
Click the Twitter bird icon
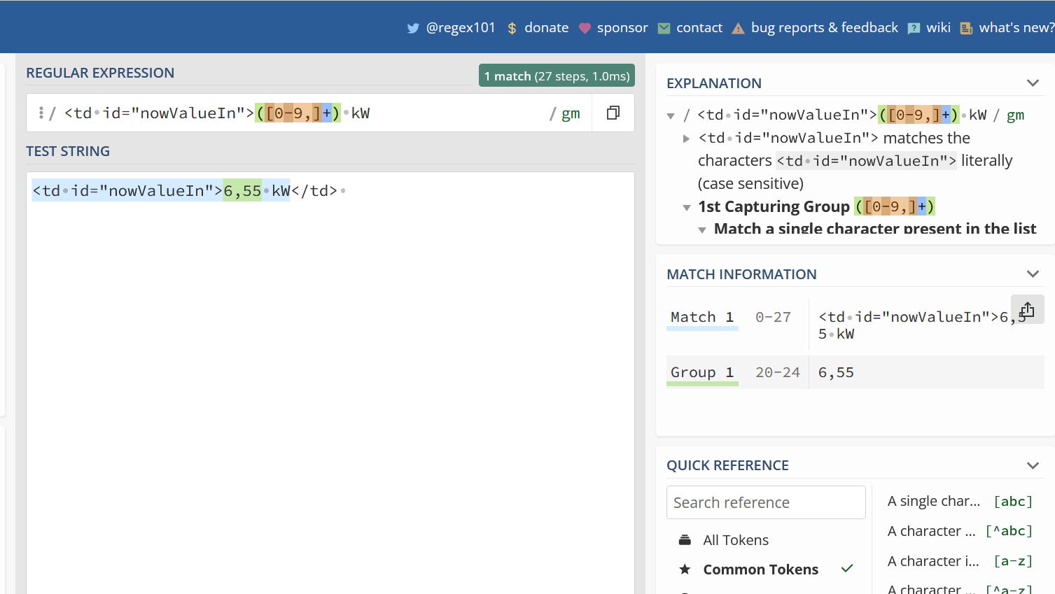point(413,28)
